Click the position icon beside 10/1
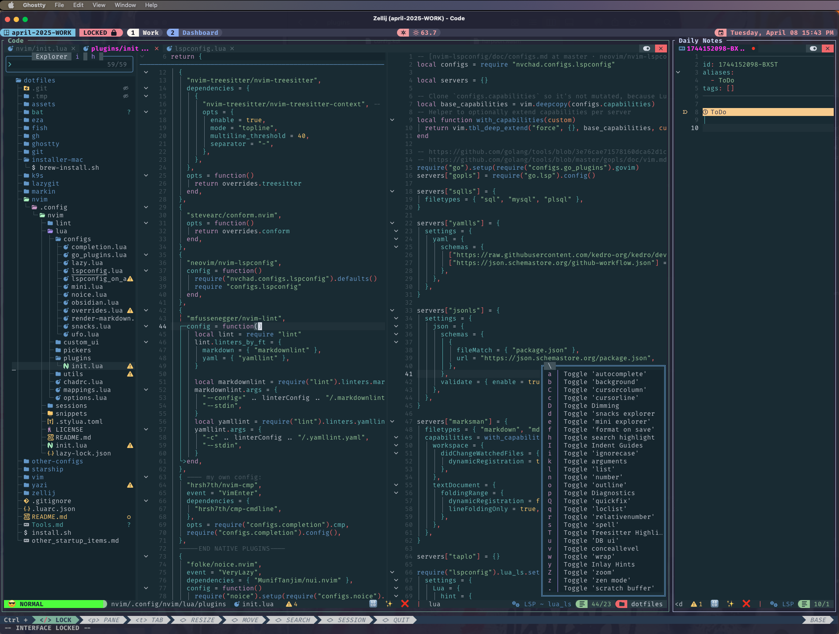The width and height of the screenshot is (839, 634). point(805,604)
